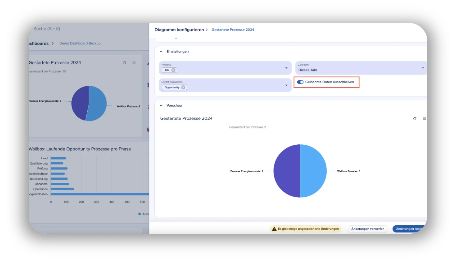Click the warning icon for unsaved changes

(x=274, y=229)
